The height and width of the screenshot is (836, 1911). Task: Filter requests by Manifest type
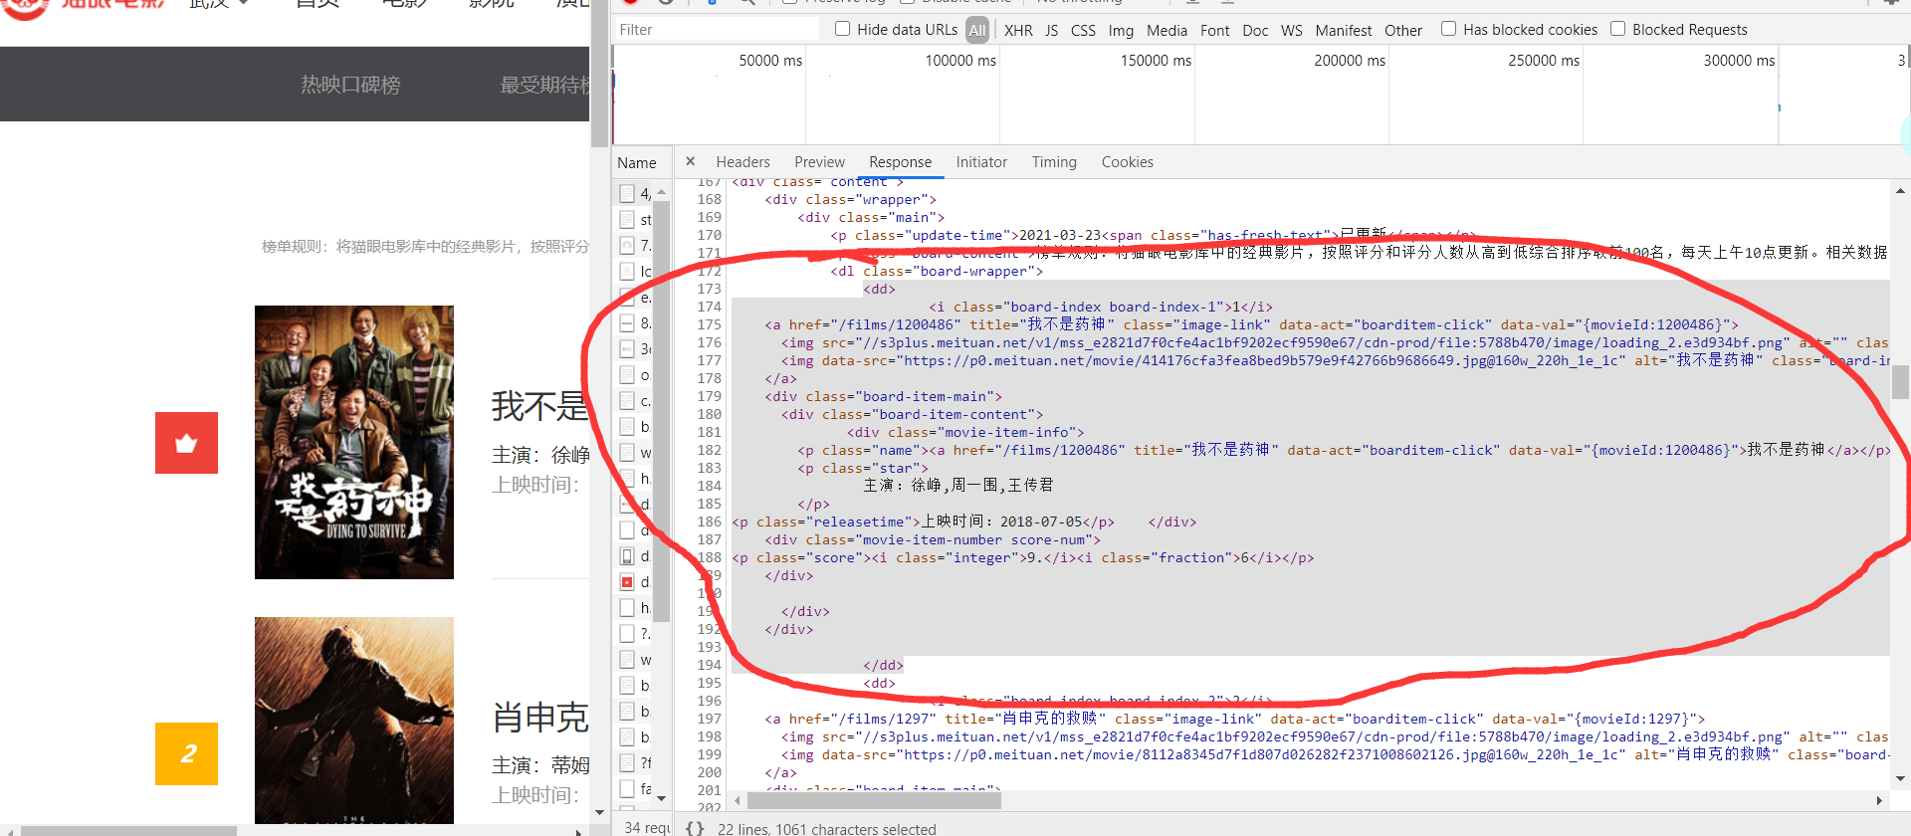[1343, 30]
